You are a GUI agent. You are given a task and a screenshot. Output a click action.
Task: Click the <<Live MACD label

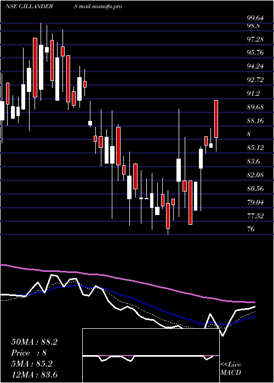(231, 369)
